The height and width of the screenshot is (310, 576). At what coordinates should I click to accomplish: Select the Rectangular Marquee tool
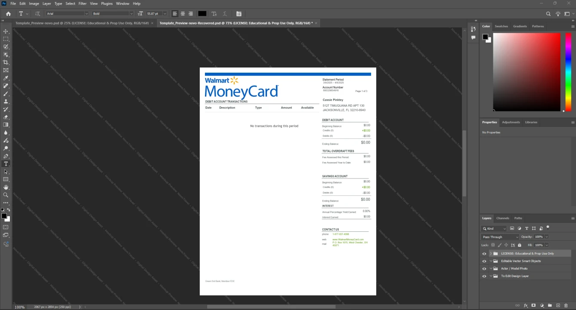coord(6,39)
